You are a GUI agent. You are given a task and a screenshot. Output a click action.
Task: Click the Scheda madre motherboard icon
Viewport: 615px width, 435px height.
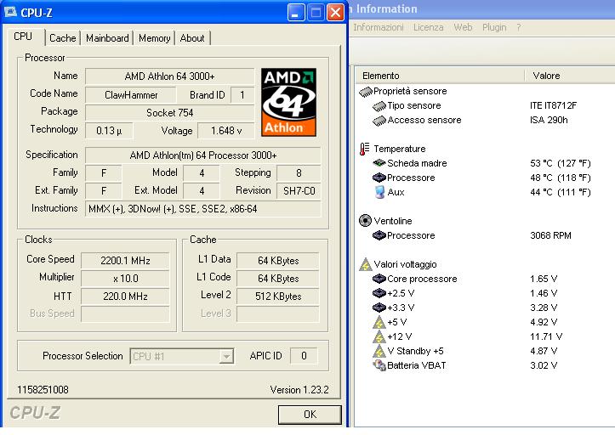tap(379, 163)
